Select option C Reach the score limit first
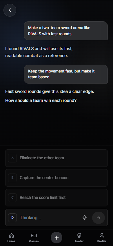The image size is (113, 246). point(57,197)
